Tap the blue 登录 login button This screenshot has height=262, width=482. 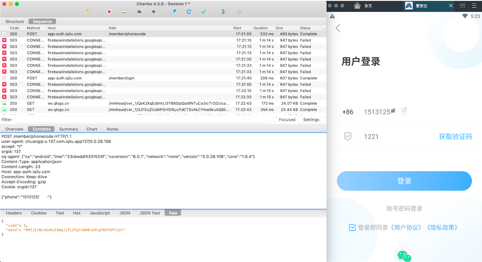coord(404,181)
